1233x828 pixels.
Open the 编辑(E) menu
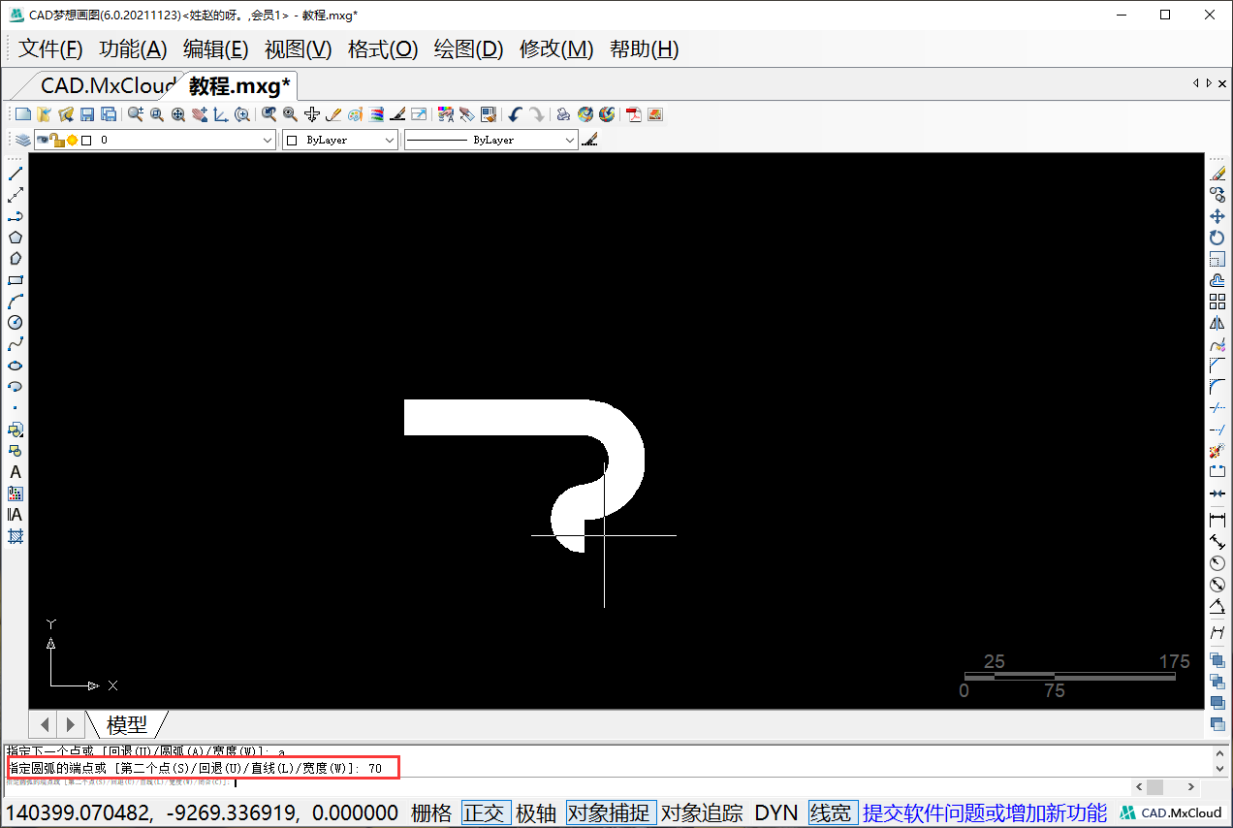click(216, 49)
